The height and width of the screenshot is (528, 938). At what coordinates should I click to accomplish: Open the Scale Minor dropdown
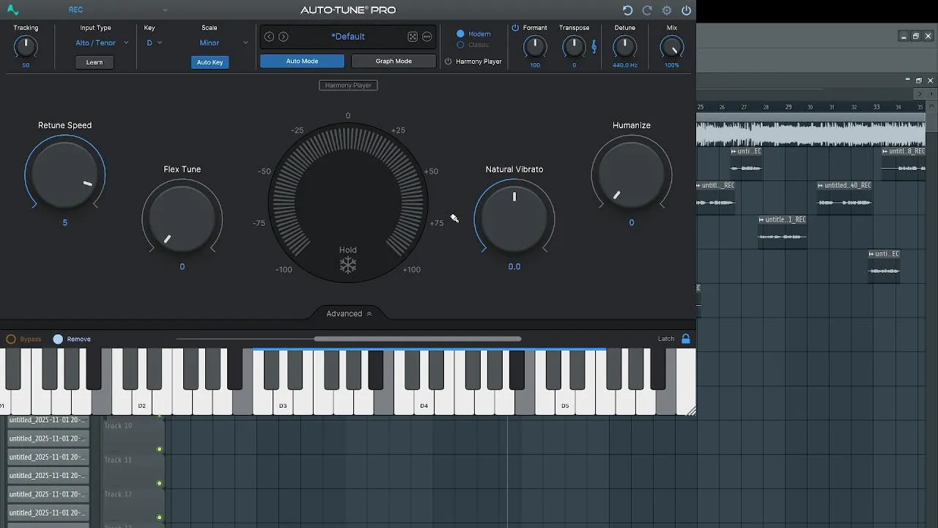click(223, 43)
